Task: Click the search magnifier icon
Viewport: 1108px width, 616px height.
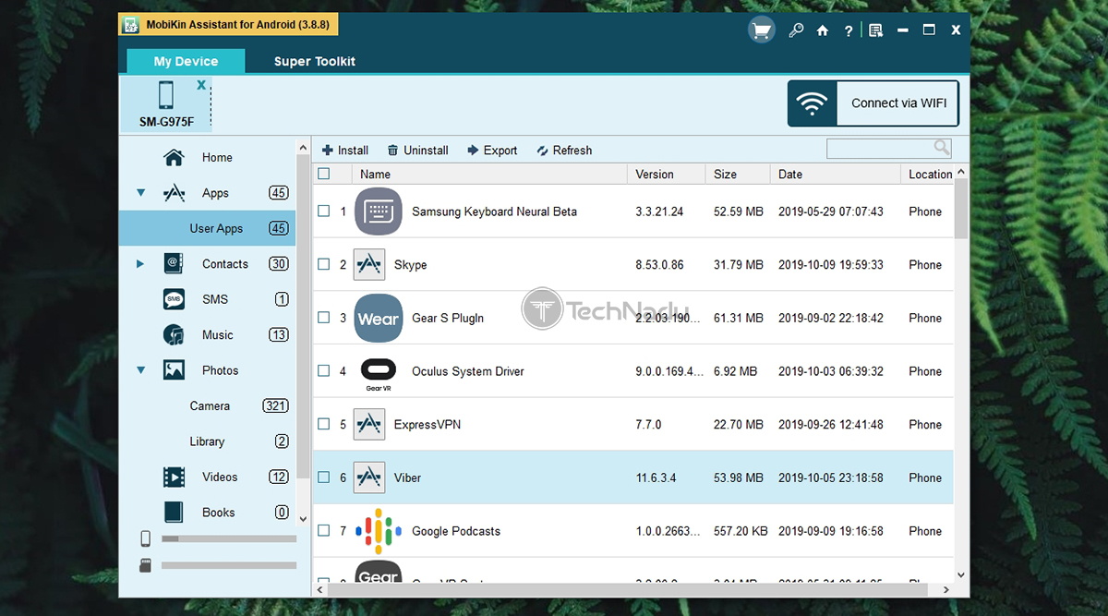Action: (x=941, y=148)
